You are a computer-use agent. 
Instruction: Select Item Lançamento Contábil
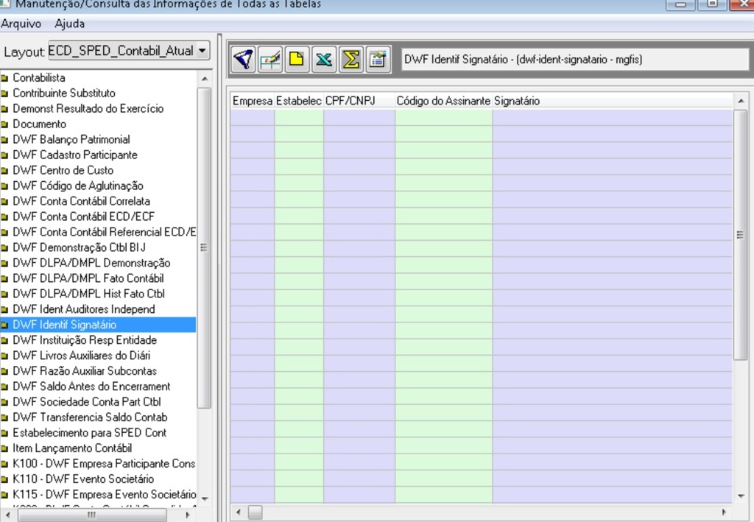click(72, 448)
